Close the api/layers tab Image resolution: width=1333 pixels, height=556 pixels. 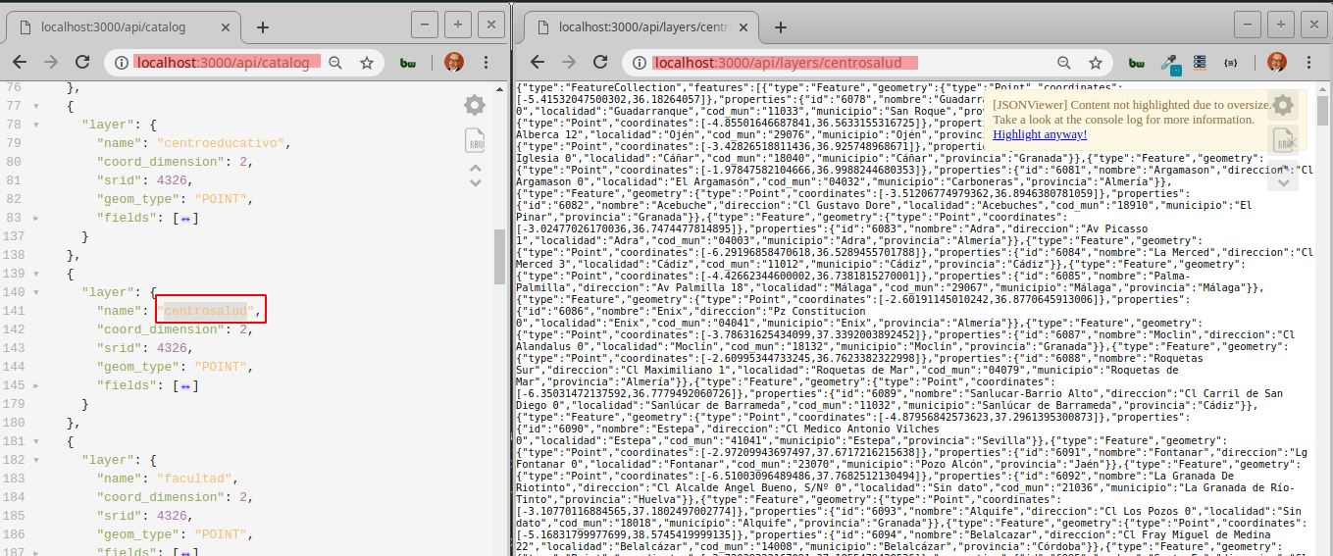point(745,26)
